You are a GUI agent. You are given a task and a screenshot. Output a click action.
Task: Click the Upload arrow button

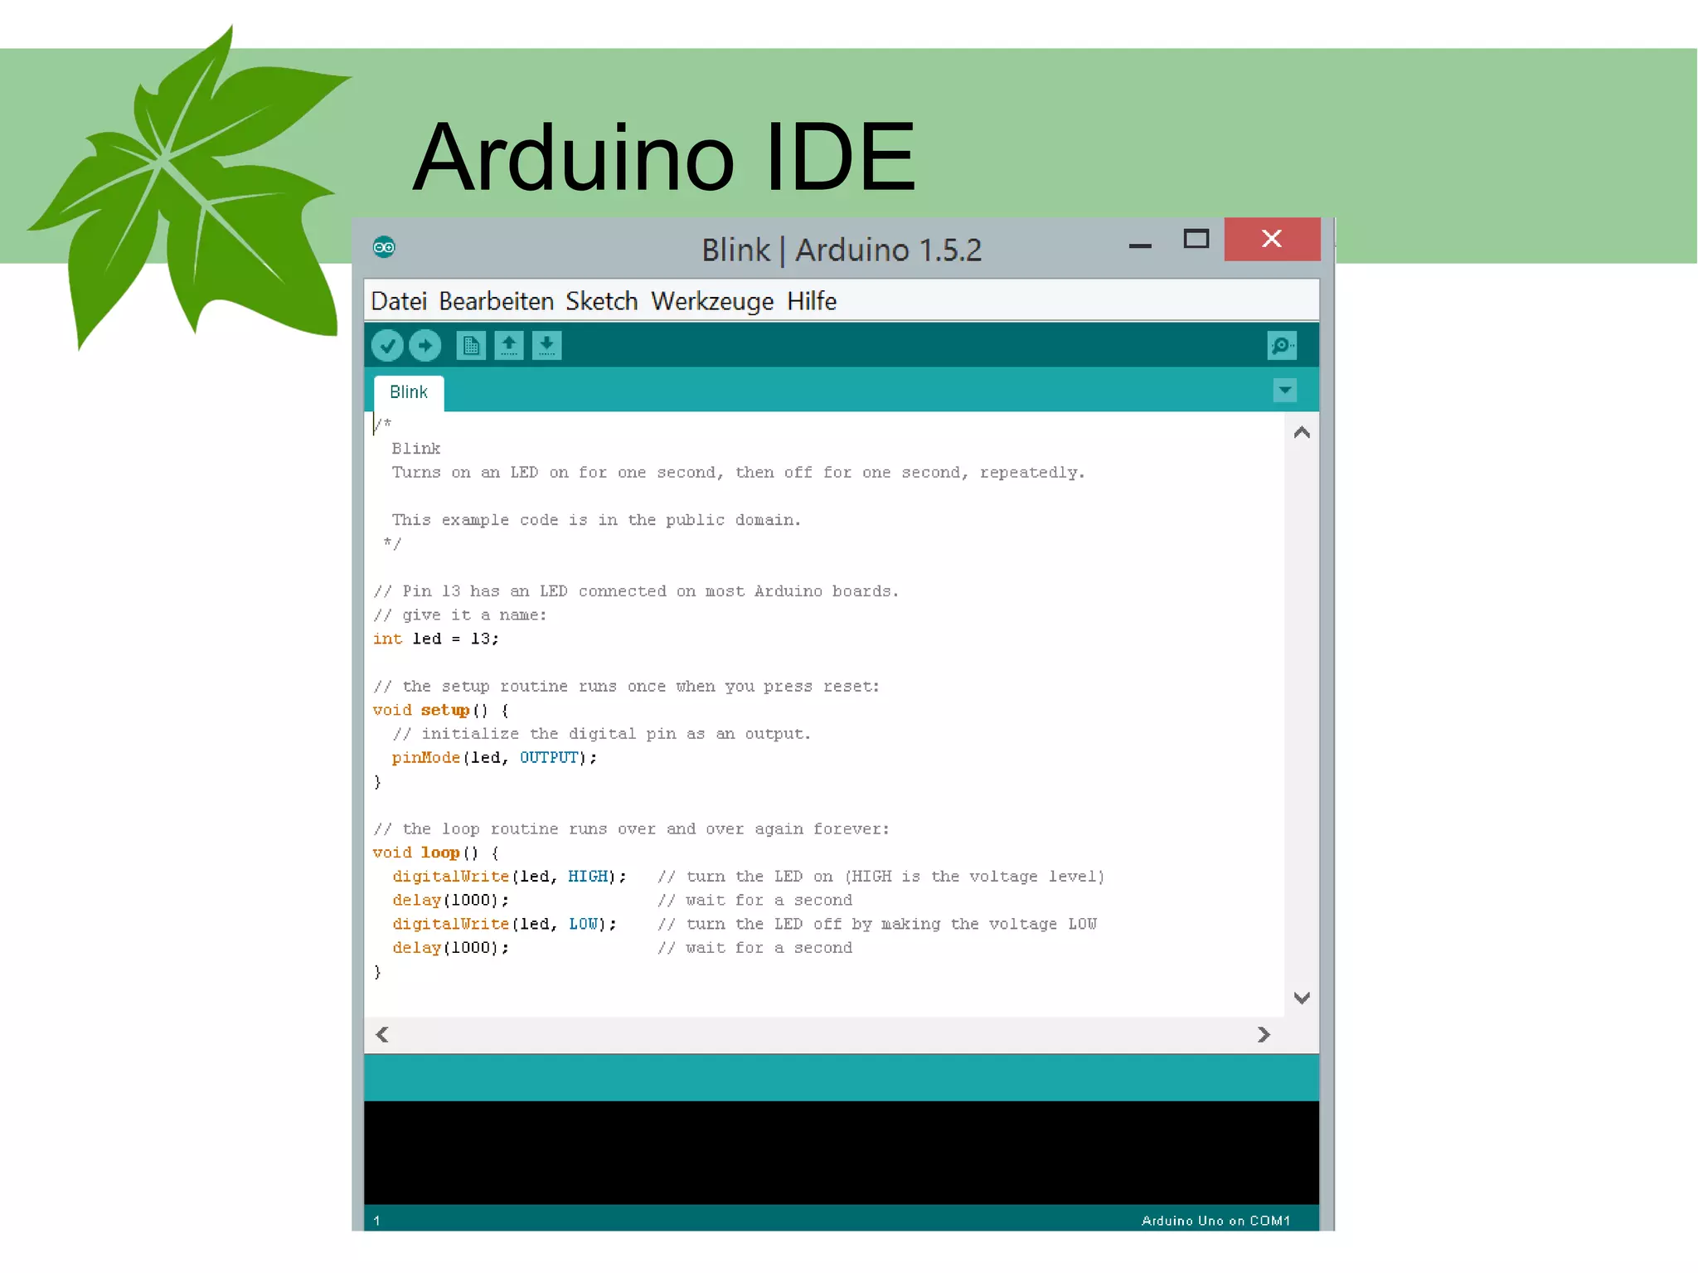pos(425,345)
